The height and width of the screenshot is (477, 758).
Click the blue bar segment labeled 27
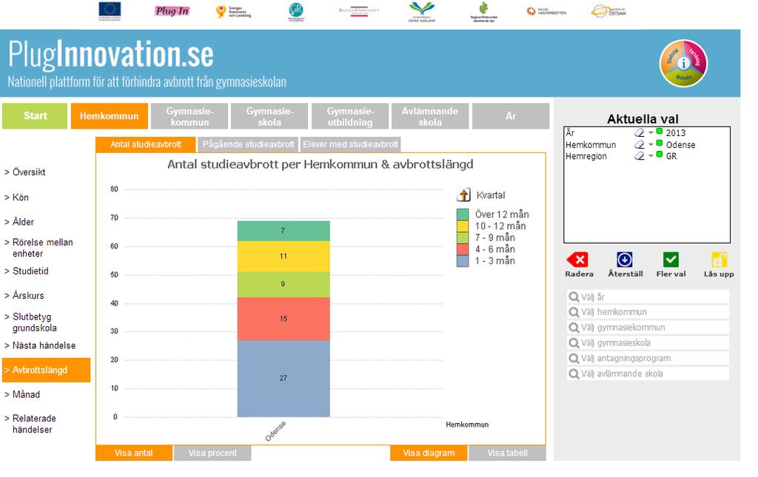coord(284,379)
